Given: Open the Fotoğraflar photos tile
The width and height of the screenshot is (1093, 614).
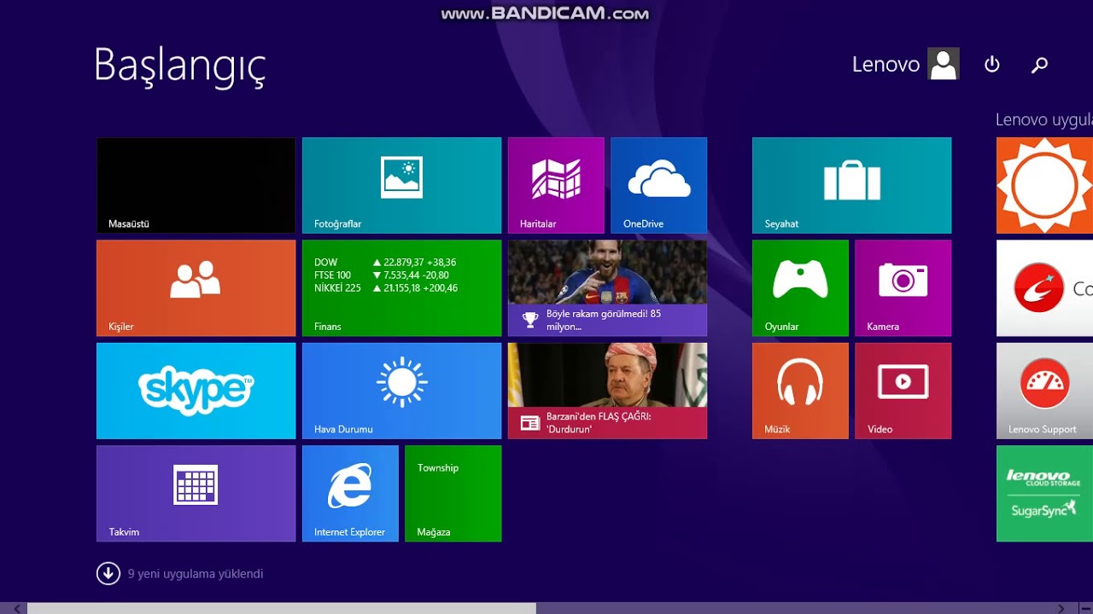Looking at the screenshot, I should (x=401, y=185).
